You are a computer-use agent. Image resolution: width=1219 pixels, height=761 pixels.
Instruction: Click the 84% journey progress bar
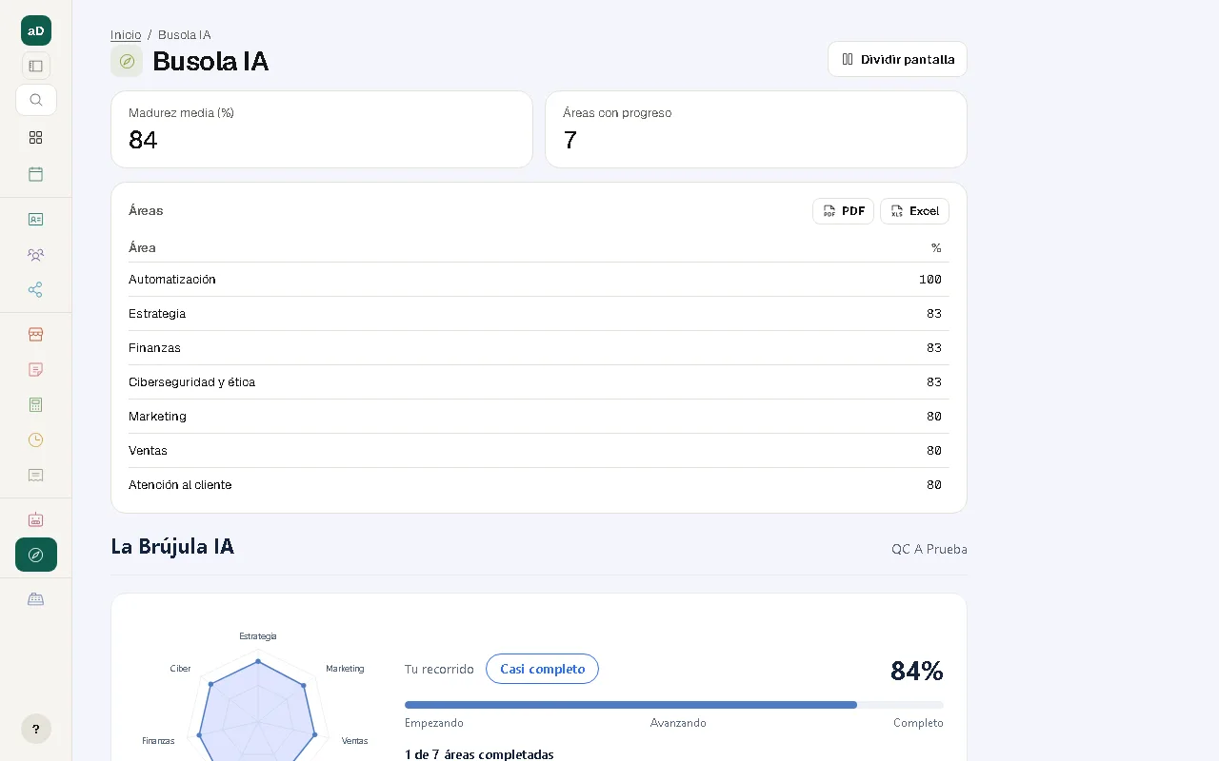[674, 705]
